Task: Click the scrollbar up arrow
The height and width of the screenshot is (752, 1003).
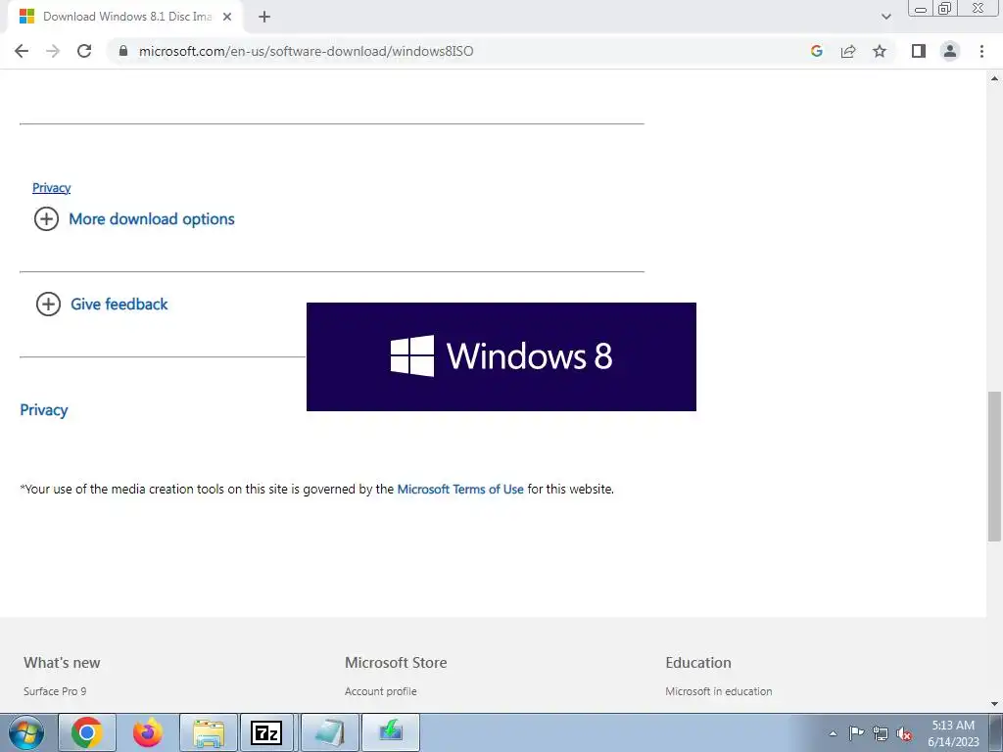Action: coord(995,78)
